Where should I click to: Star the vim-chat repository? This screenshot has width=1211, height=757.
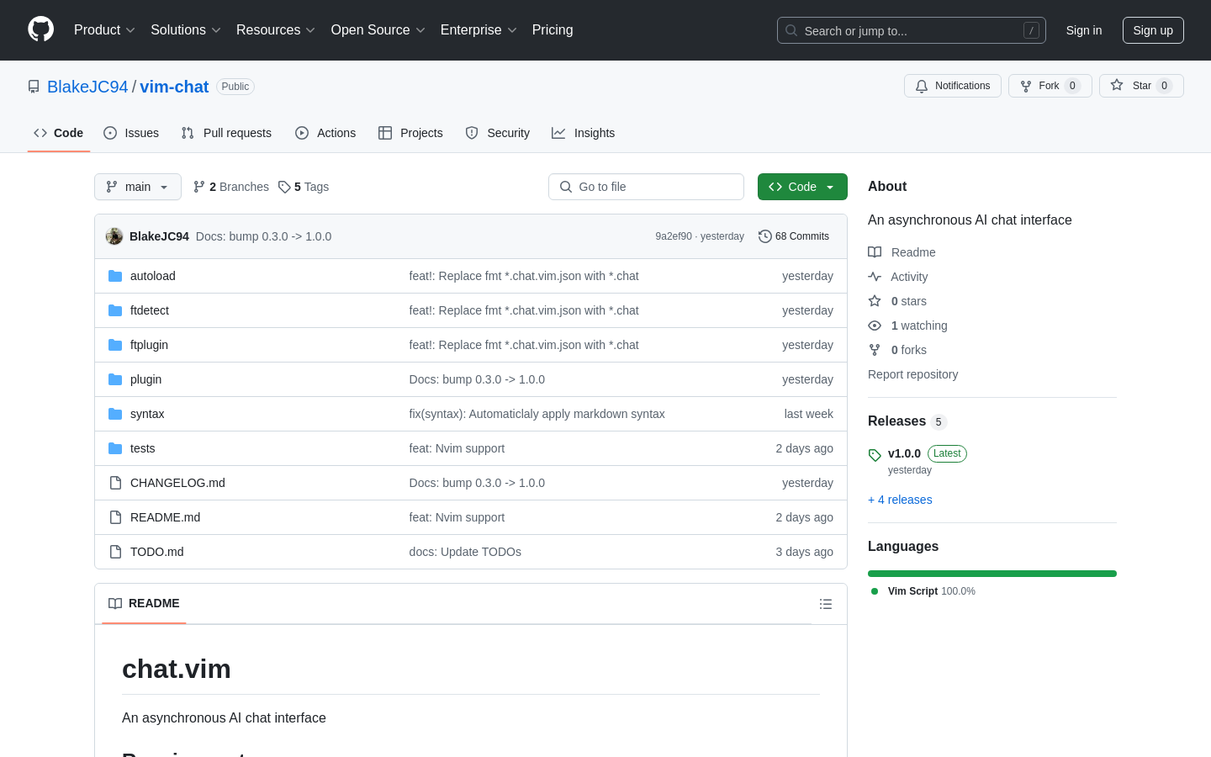(x=1141, y=86)
